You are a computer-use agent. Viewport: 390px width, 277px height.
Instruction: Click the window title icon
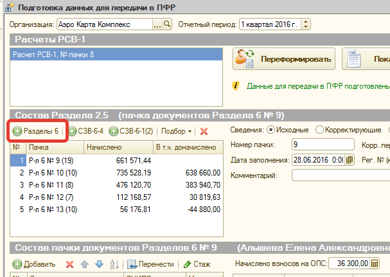tap(10, 7)
